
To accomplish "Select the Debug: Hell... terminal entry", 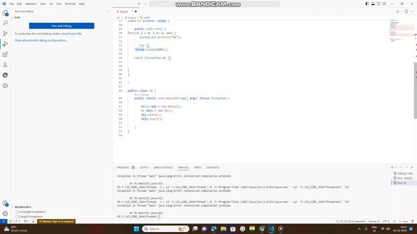I will pos(404,174).
